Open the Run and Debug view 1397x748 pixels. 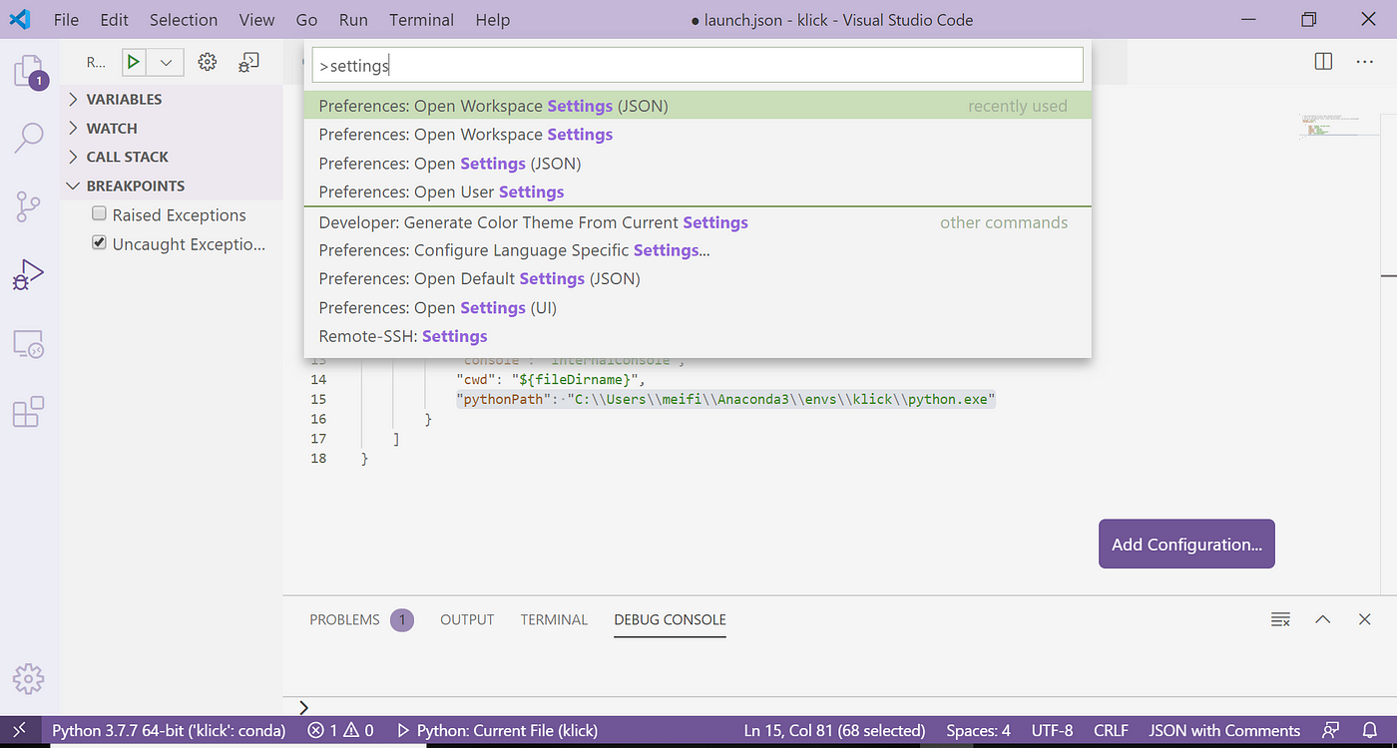coord(28,274)
